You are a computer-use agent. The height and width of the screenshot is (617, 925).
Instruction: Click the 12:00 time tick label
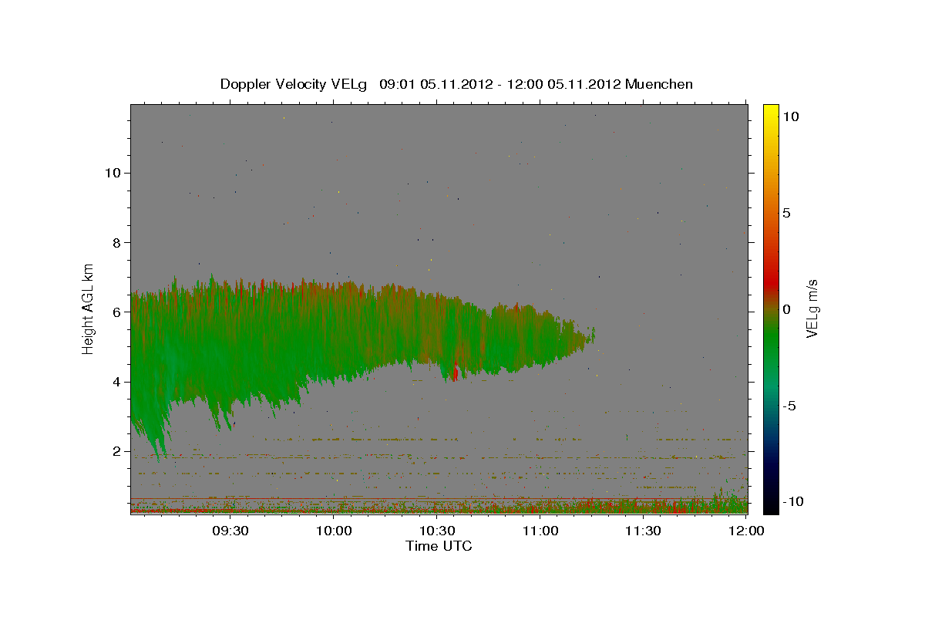746,531
